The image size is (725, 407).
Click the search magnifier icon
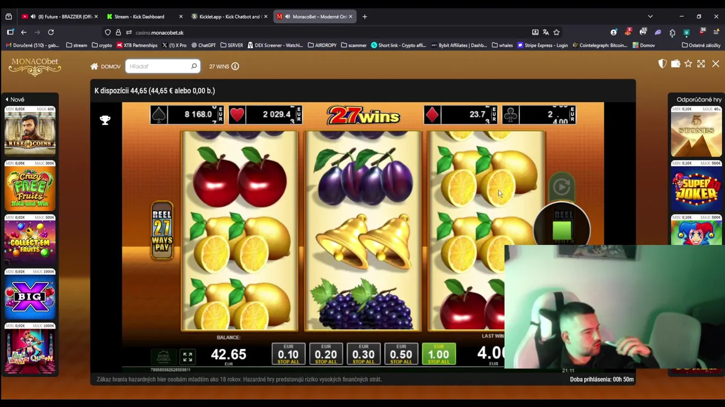point(194,66)
